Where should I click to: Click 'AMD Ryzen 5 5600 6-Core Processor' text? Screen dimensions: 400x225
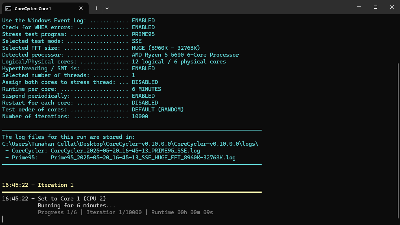pos(186,55)
